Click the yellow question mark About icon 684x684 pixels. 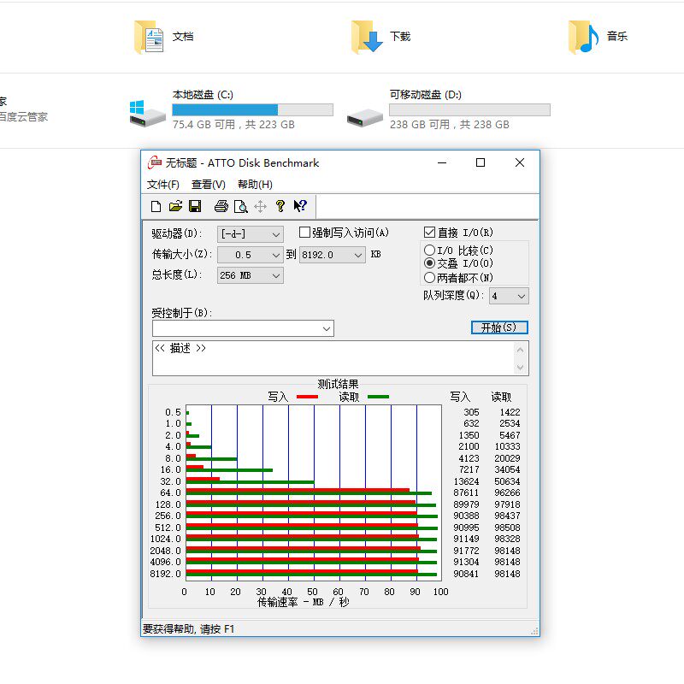coord(280,206)
